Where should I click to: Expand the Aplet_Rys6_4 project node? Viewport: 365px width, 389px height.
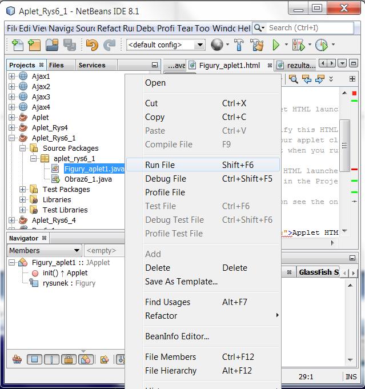pos(11,220)
